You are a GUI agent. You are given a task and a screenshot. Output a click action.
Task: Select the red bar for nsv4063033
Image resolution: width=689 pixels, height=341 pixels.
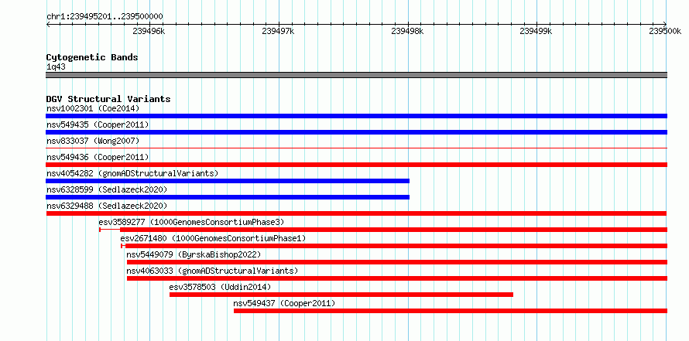(397, 278)
